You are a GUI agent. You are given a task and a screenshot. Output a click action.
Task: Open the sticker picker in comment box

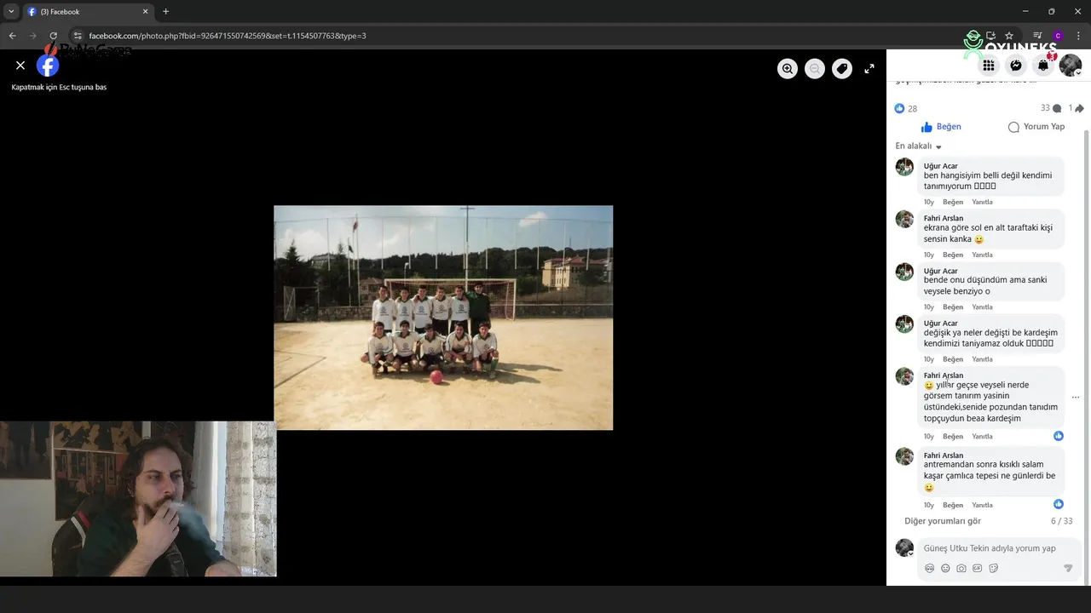994,569
